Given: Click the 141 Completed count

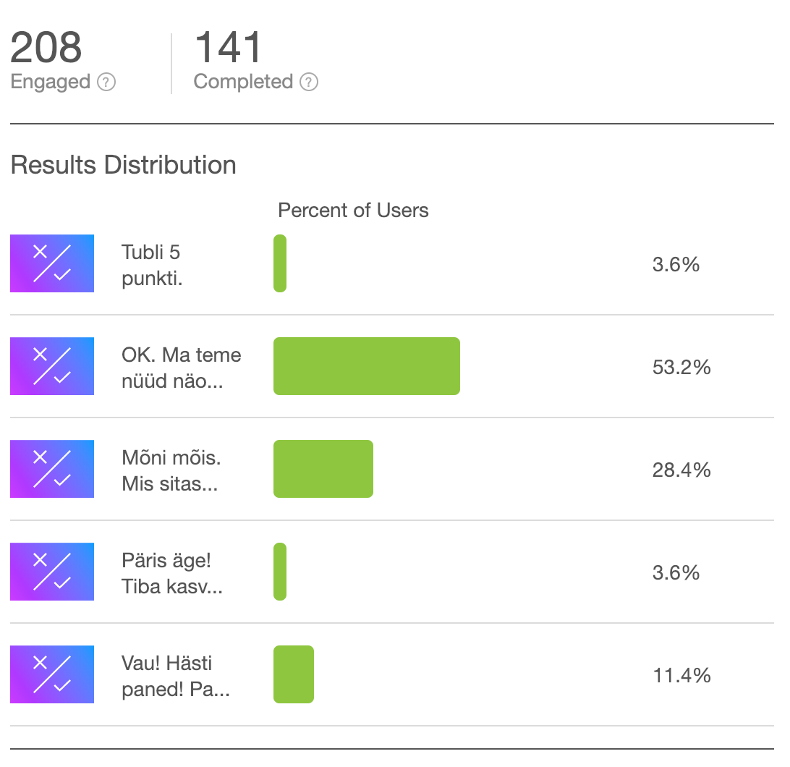Looking at the screenshot, I should (229, 48).
